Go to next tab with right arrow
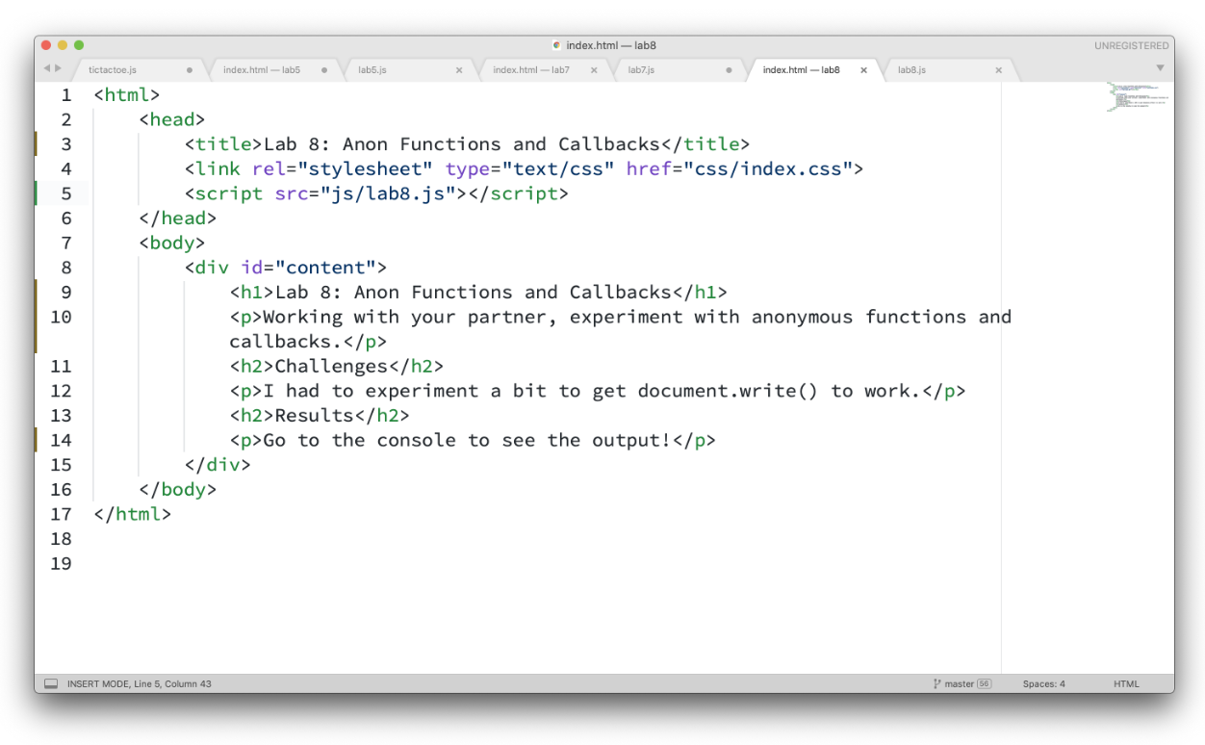1205x745 pixels. (58, 68)
